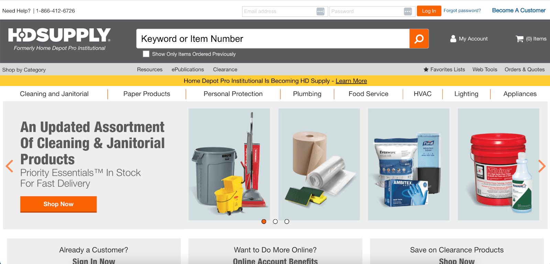Click the Keyword or Item Number search box
This screenshot has width=550, height=264.
273,39
